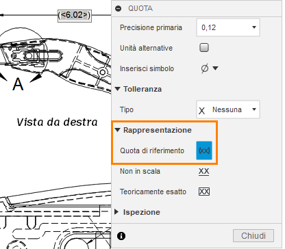The width and height of the screenshot is (285, 249).
Task: Open the info icon at panel bottom
Action: click(x=121, y=236)
